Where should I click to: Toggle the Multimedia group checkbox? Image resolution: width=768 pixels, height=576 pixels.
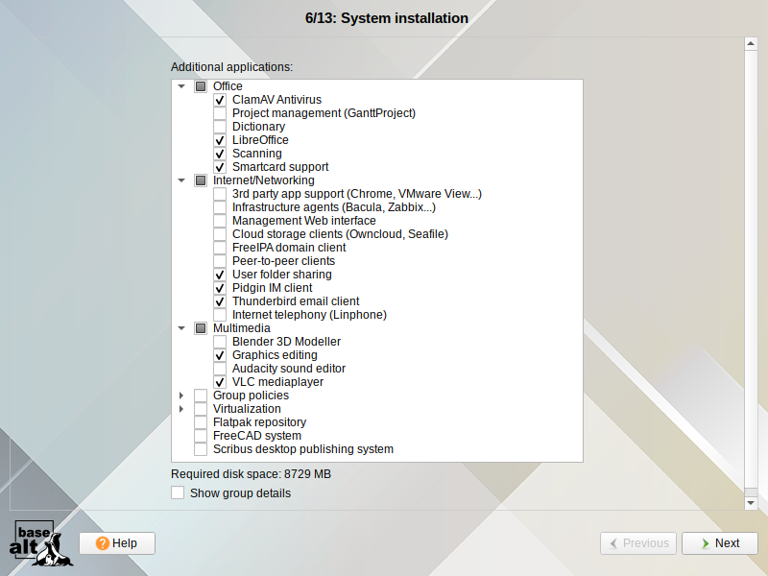click(x=201, y=328)
